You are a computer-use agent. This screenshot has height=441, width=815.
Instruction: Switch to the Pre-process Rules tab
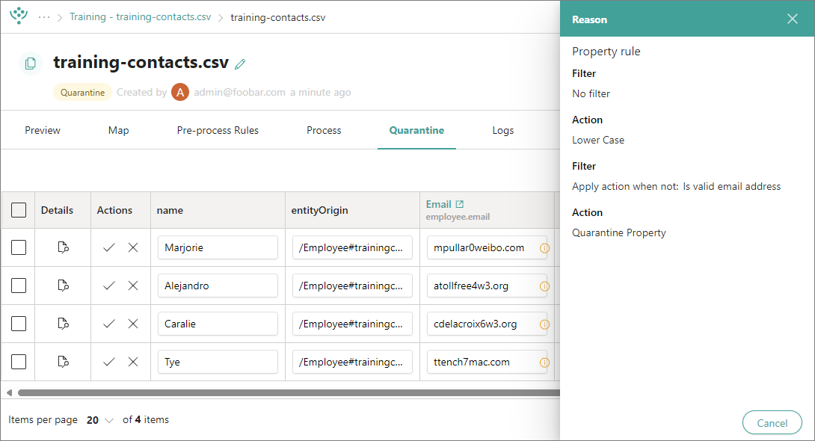click(218, 130)
